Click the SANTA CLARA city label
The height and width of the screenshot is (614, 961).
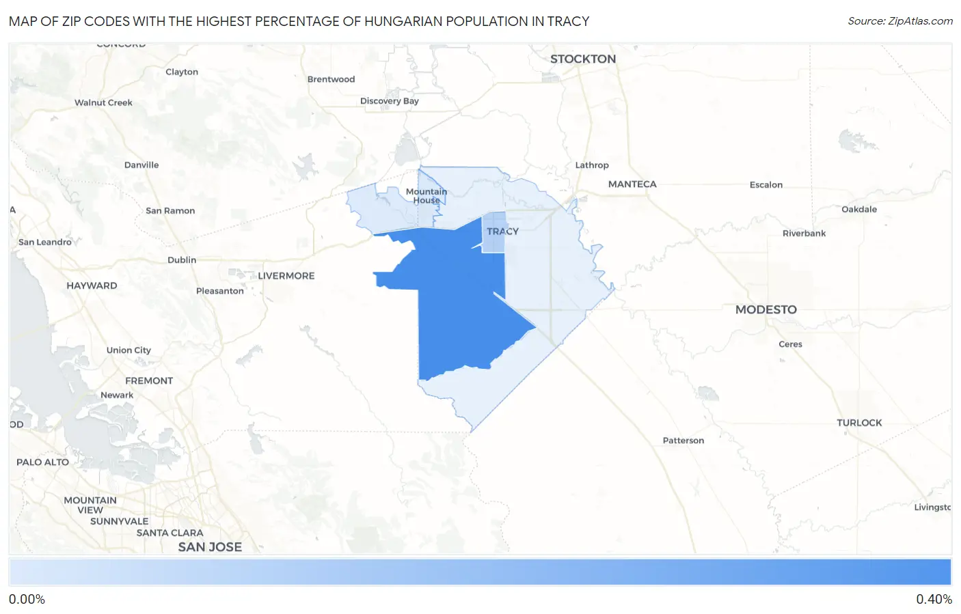pos(170,533)
